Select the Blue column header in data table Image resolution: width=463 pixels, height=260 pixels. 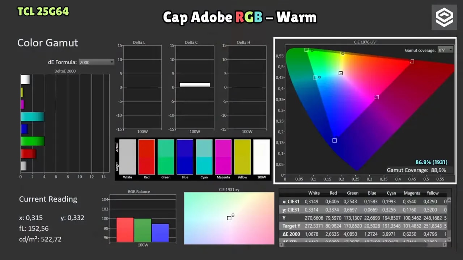point(372,193)
